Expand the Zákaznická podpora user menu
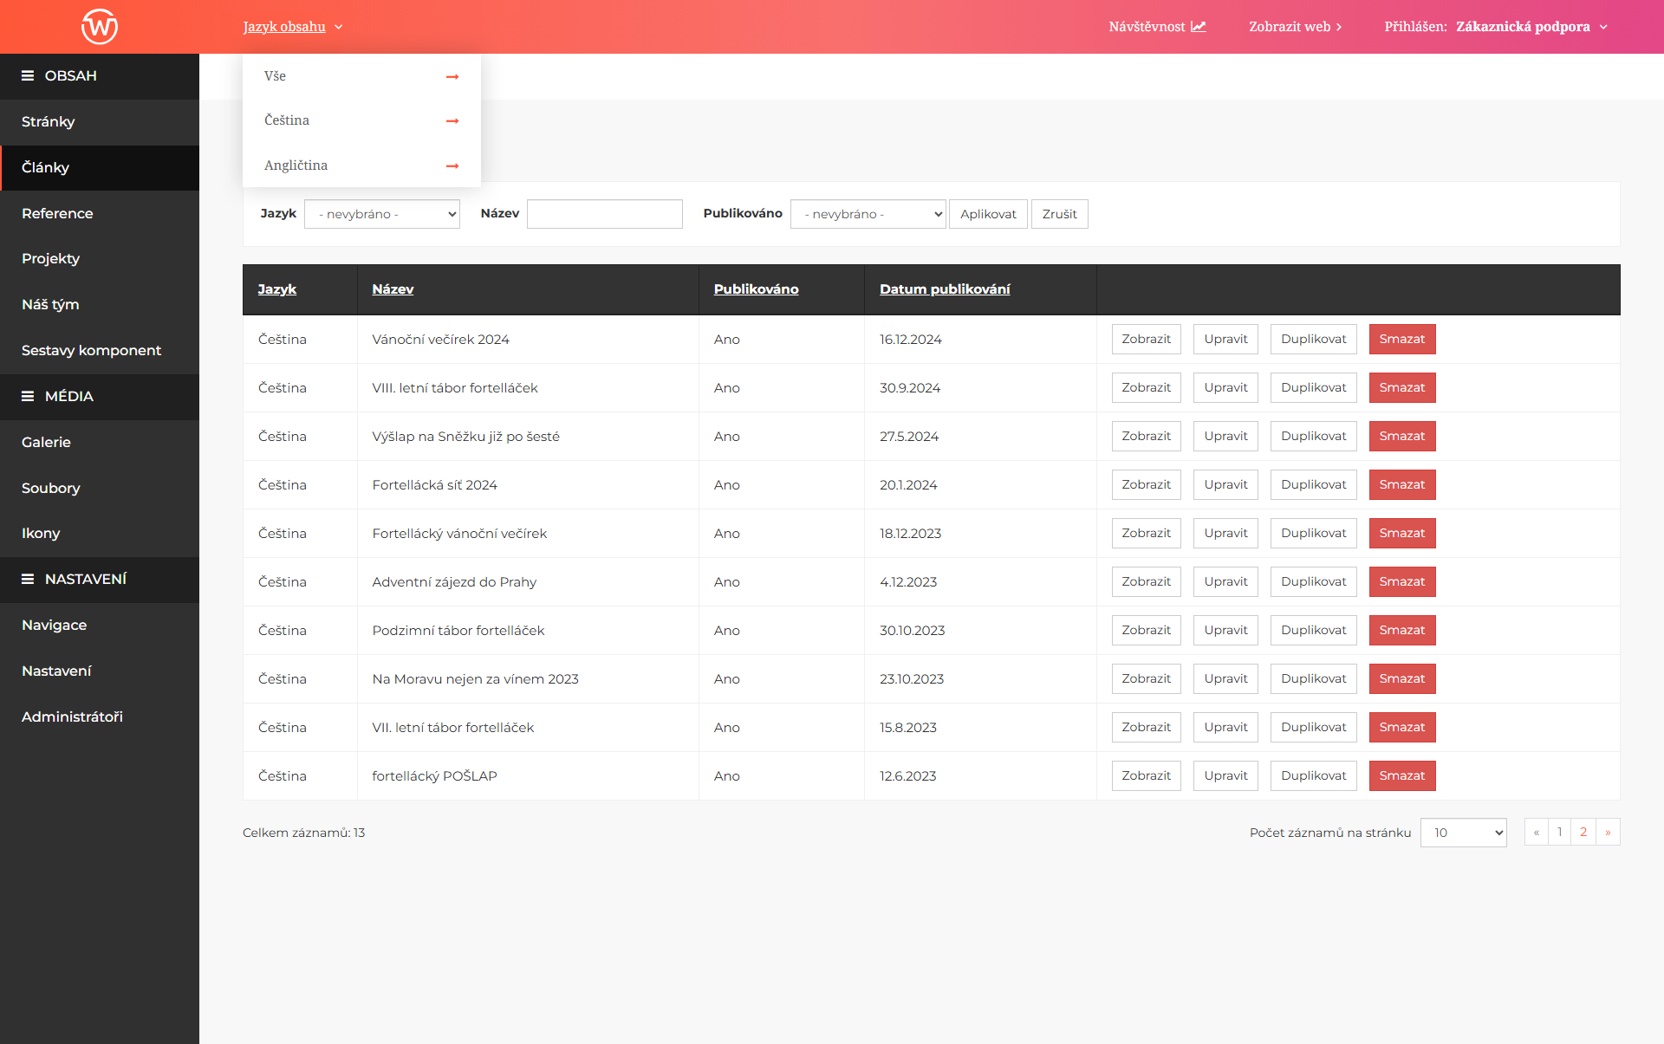This screenshot has width=1664, height=1044. tap(1531, 27)
